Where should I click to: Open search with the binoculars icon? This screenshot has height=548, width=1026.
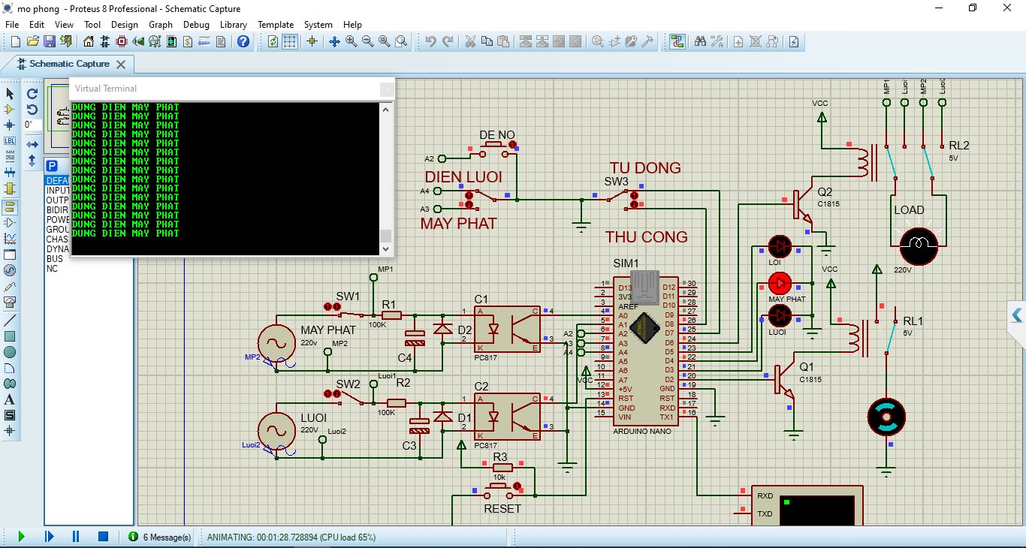pyautogui.click(x=699, y=41)
